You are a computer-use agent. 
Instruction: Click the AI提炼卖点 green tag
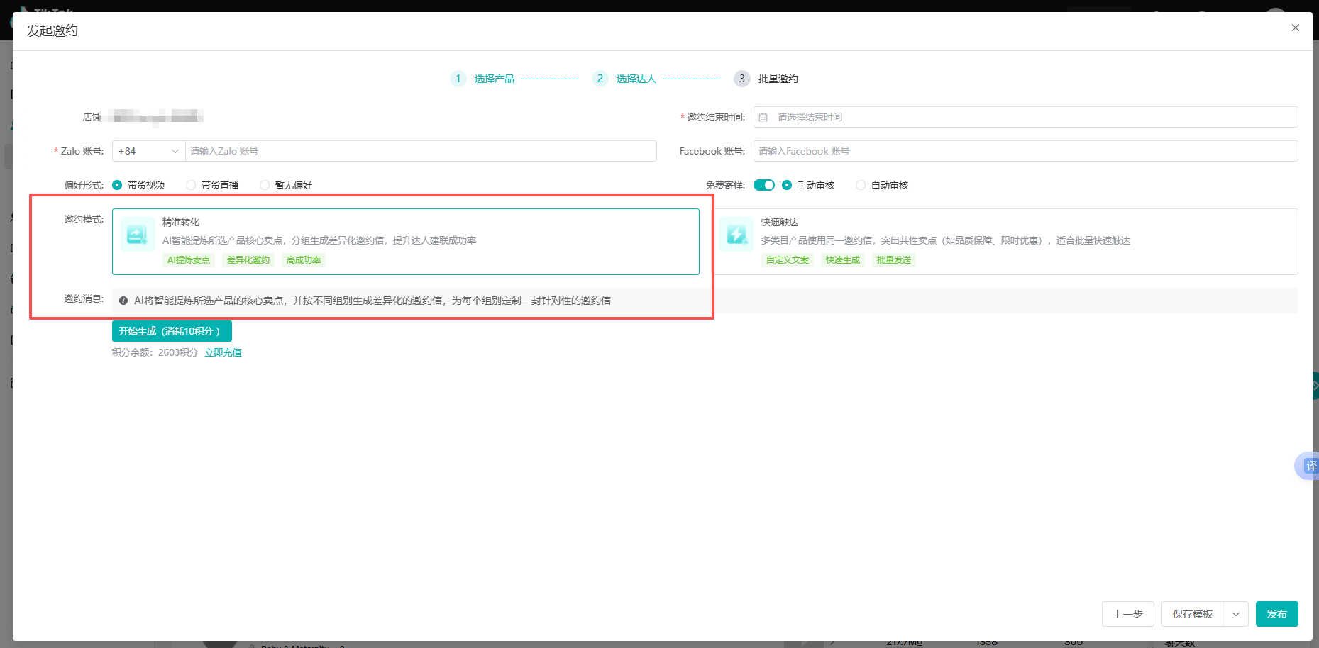click(x=188, y=259)
